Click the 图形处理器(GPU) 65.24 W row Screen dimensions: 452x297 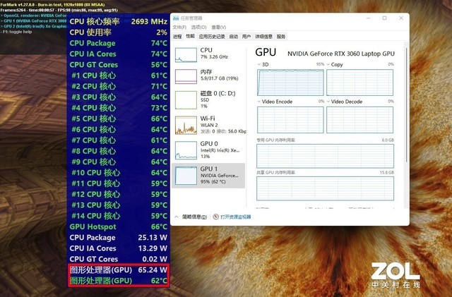click(x=118, y=270)
